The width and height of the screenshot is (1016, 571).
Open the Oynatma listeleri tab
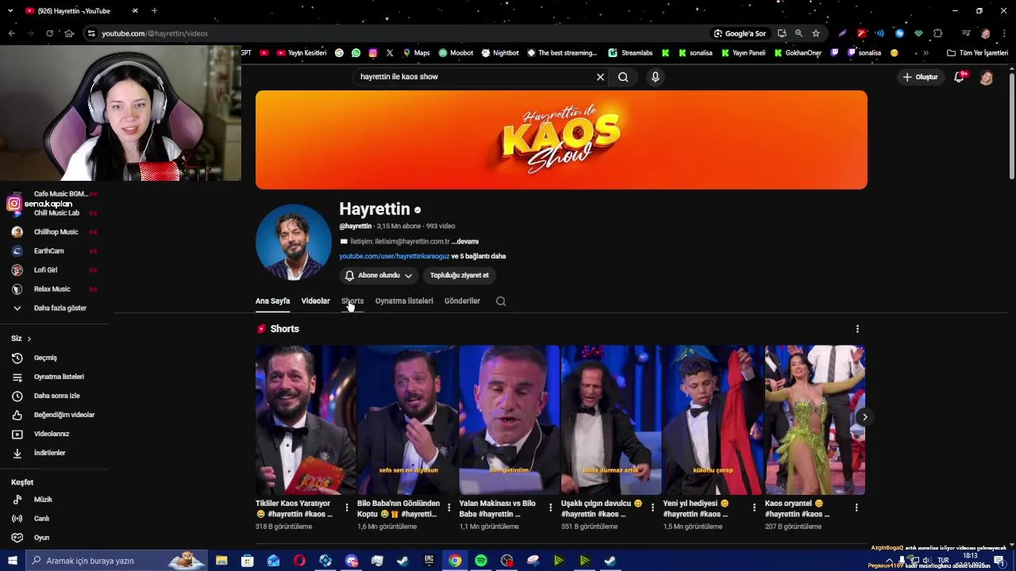click(404, 301)
